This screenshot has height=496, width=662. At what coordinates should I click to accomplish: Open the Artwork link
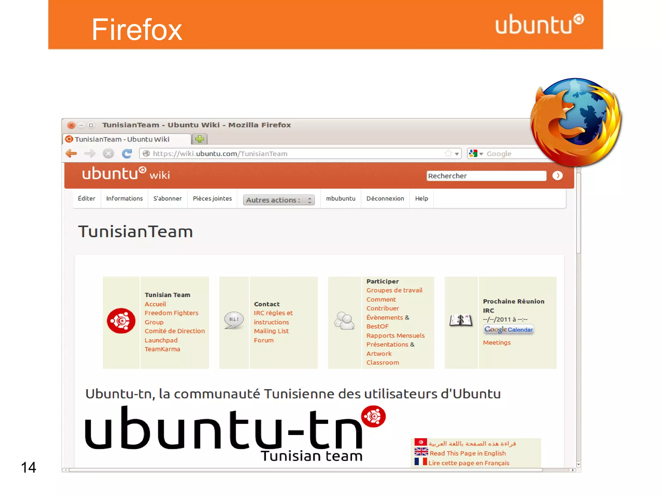click(x=379, y=354)
